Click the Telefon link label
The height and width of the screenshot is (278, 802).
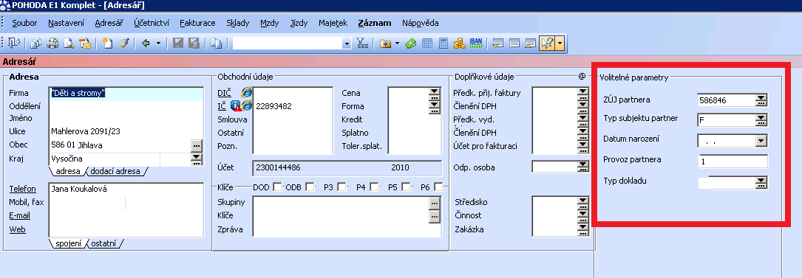(22, 189)
